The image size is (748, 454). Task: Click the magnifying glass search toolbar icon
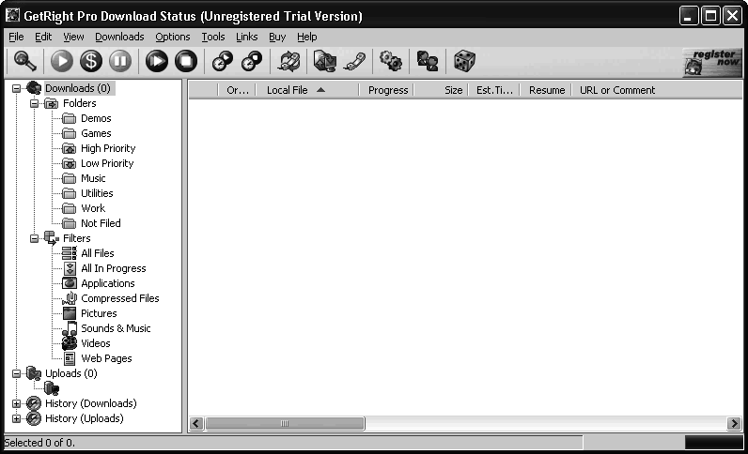pyautogui.click(x=25, y=61)
